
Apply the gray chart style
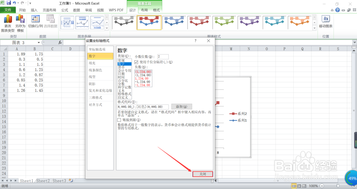124,22
